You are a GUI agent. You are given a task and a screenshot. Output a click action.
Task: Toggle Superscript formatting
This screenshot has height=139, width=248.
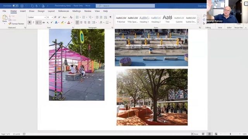52,22
